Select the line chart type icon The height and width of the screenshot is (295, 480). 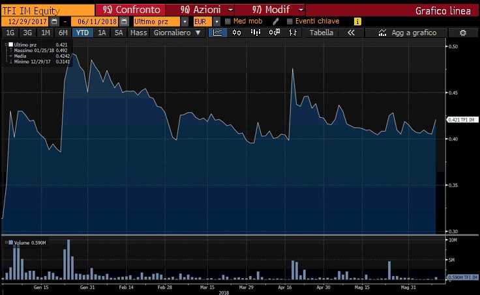(x=218, y=33)
